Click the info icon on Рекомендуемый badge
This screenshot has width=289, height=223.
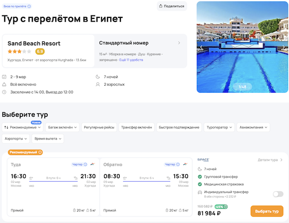click(x=40, y=152)
